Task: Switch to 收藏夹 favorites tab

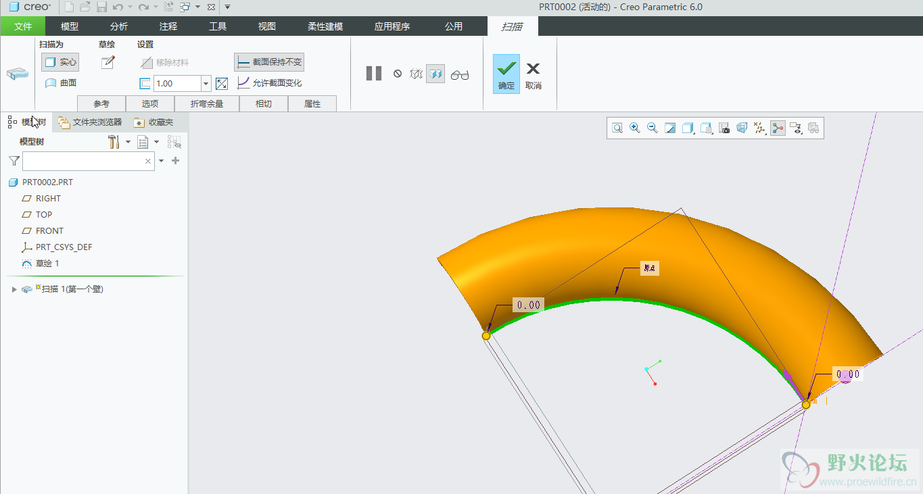Action: (154, 122)
